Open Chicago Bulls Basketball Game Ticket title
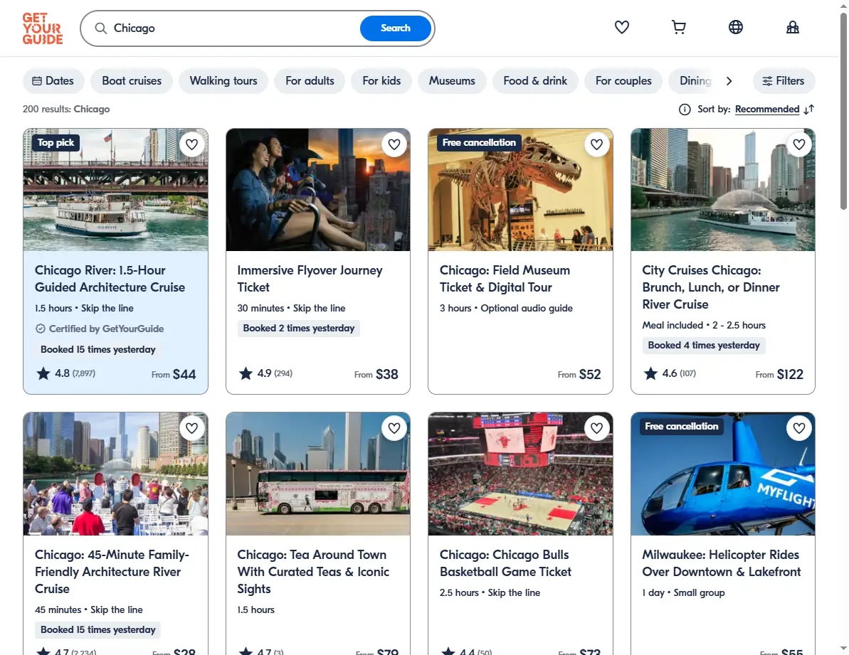The height and width of the screenshot is (655, 849). click(x=505, y=563)
